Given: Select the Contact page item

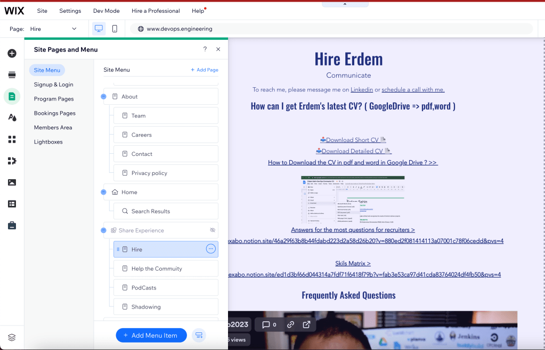Looking at the screenshot, I should pos(166,154).
